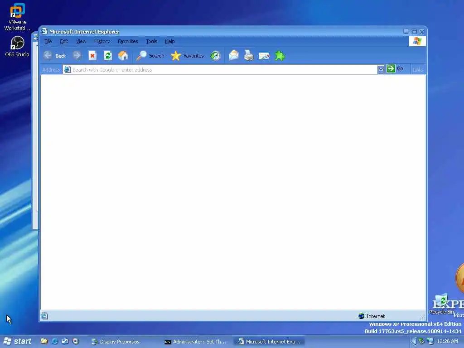Click the network system tray icon

(x=430, y=341)
